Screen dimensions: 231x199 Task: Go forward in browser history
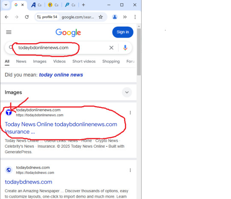tap(17, 17)
